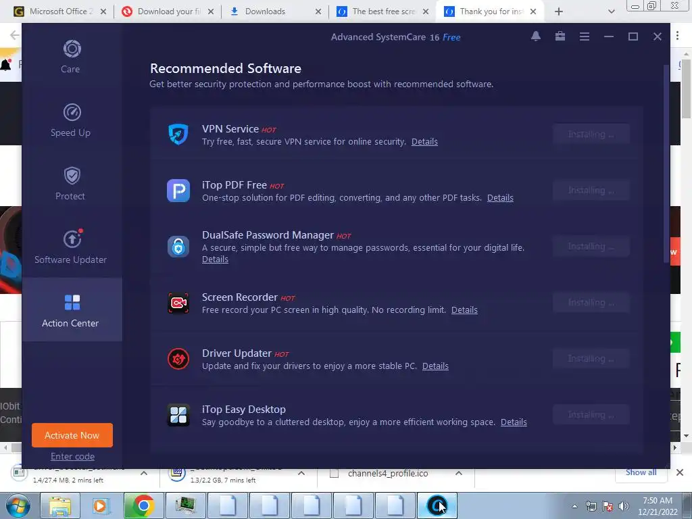Expand first download item options chevron

144,473
